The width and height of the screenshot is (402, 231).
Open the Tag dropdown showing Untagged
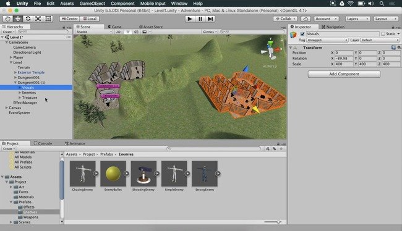327,40
